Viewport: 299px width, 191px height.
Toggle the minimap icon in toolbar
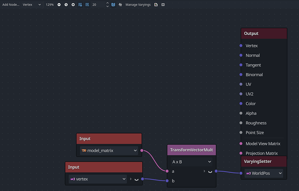(113, 5)
